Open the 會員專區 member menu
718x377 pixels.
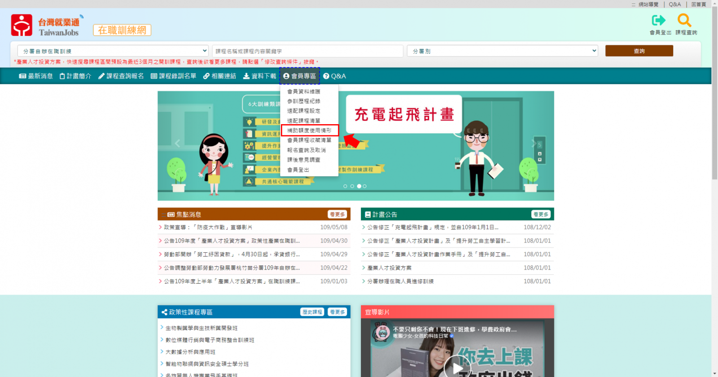pyautogui.click(x=300, y=76)
